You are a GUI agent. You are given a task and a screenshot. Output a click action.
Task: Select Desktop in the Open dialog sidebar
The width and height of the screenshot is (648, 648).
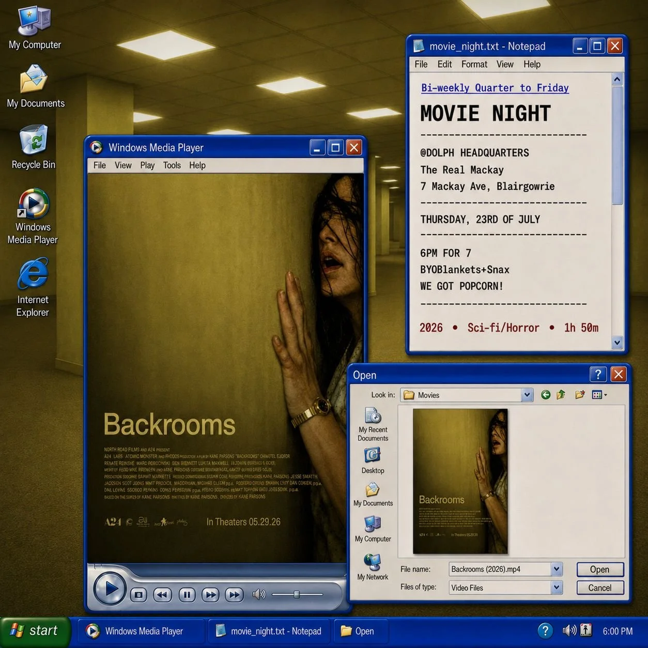(x=373, y=461)
